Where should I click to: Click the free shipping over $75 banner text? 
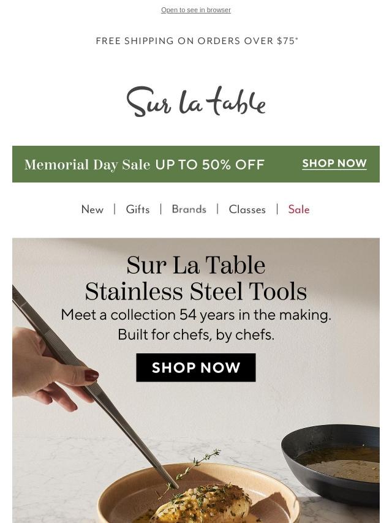click(197, 40)
